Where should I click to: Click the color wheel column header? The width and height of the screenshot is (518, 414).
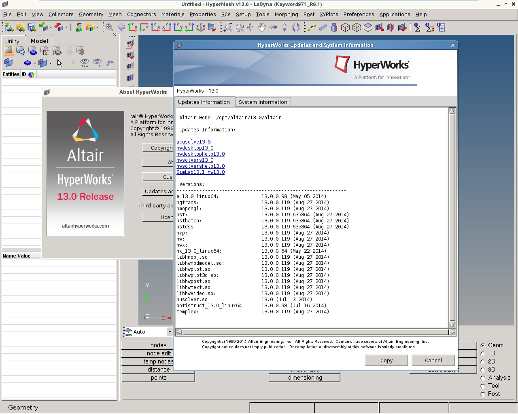pos(31,74)
